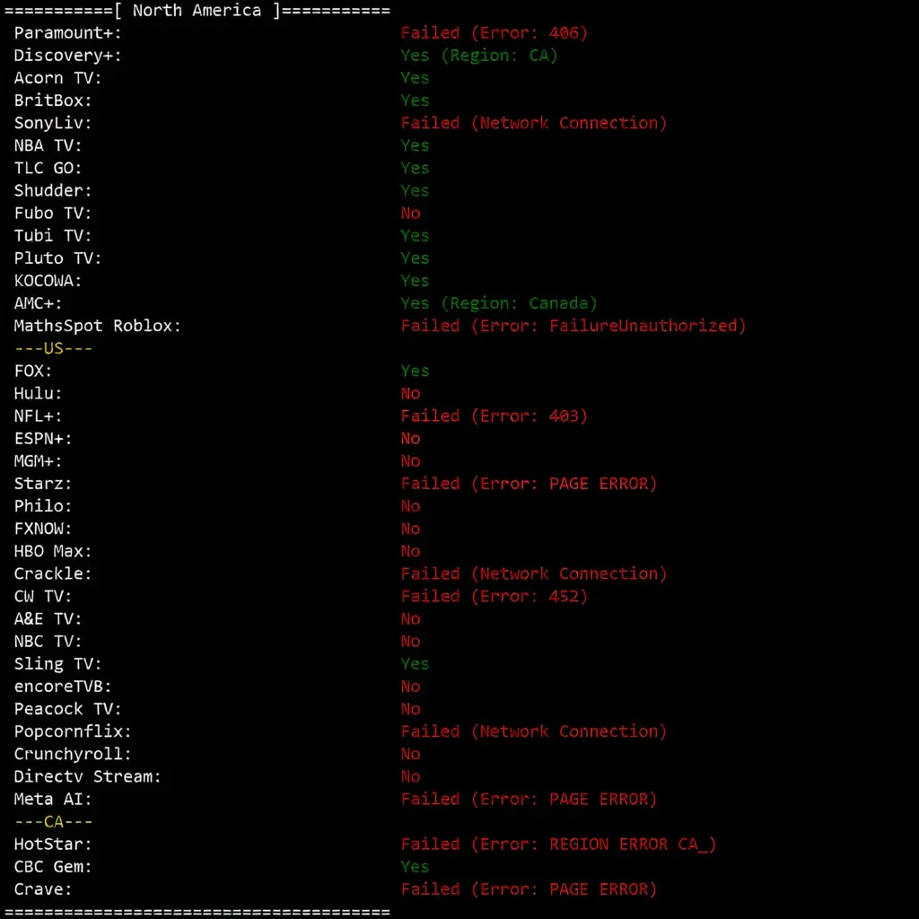
Task: Click the yellow '---CA---' divider label
Action: (53, 822)
